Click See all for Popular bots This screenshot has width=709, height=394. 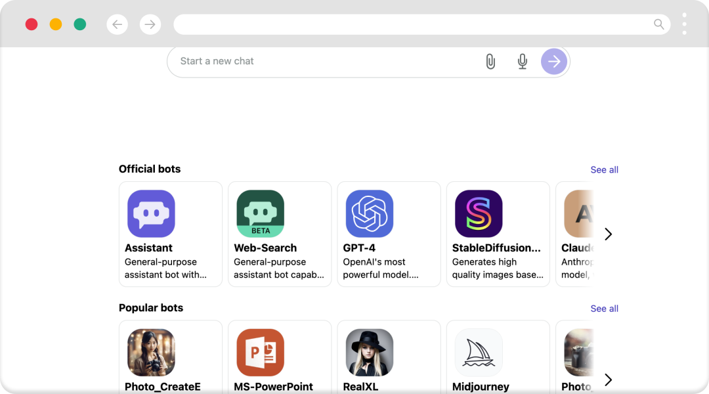(x=604, y=309)
